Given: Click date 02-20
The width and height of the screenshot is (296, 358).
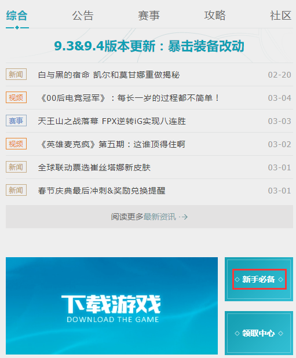Looking at the screenshot, I should tap(280, 75).
